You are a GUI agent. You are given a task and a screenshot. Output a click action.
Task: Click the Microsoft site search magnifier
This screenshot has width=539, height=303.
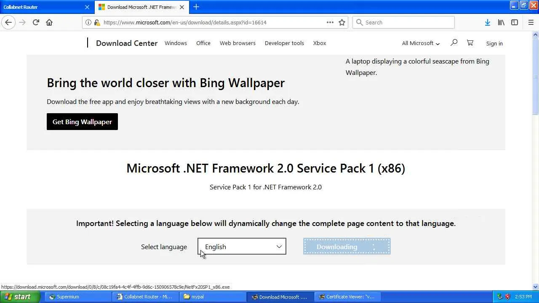pos(454,43)
